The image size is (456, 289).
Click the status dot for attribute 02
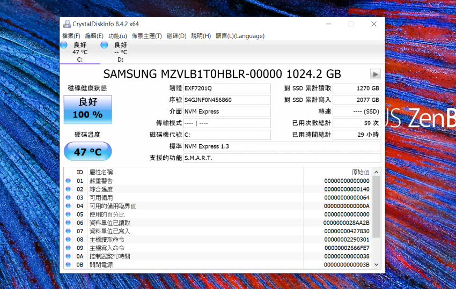coord(68,189)
